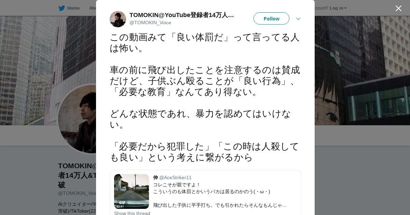Open the tweet author's small avatar

[x=118, y=19]
